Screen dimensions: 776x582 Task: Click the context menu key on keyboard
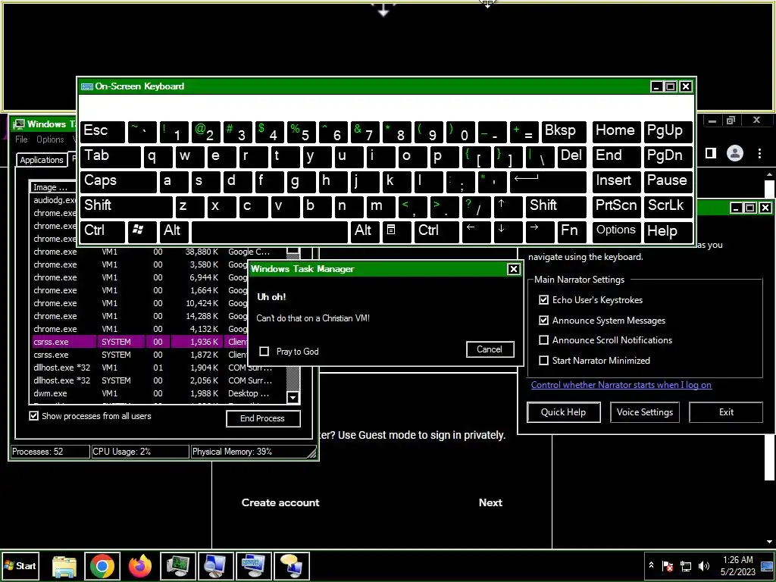(396, 231)
